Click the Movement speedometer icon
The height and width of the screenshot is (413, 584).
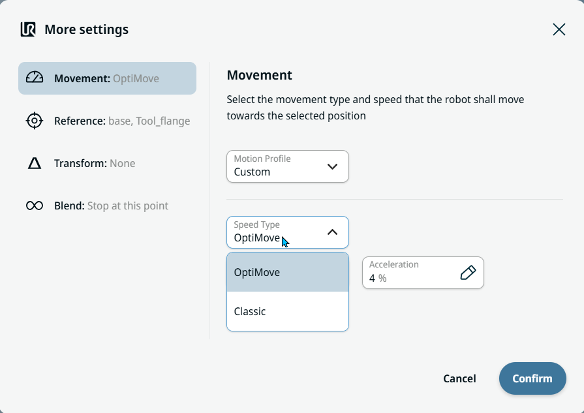pos(35,78)
